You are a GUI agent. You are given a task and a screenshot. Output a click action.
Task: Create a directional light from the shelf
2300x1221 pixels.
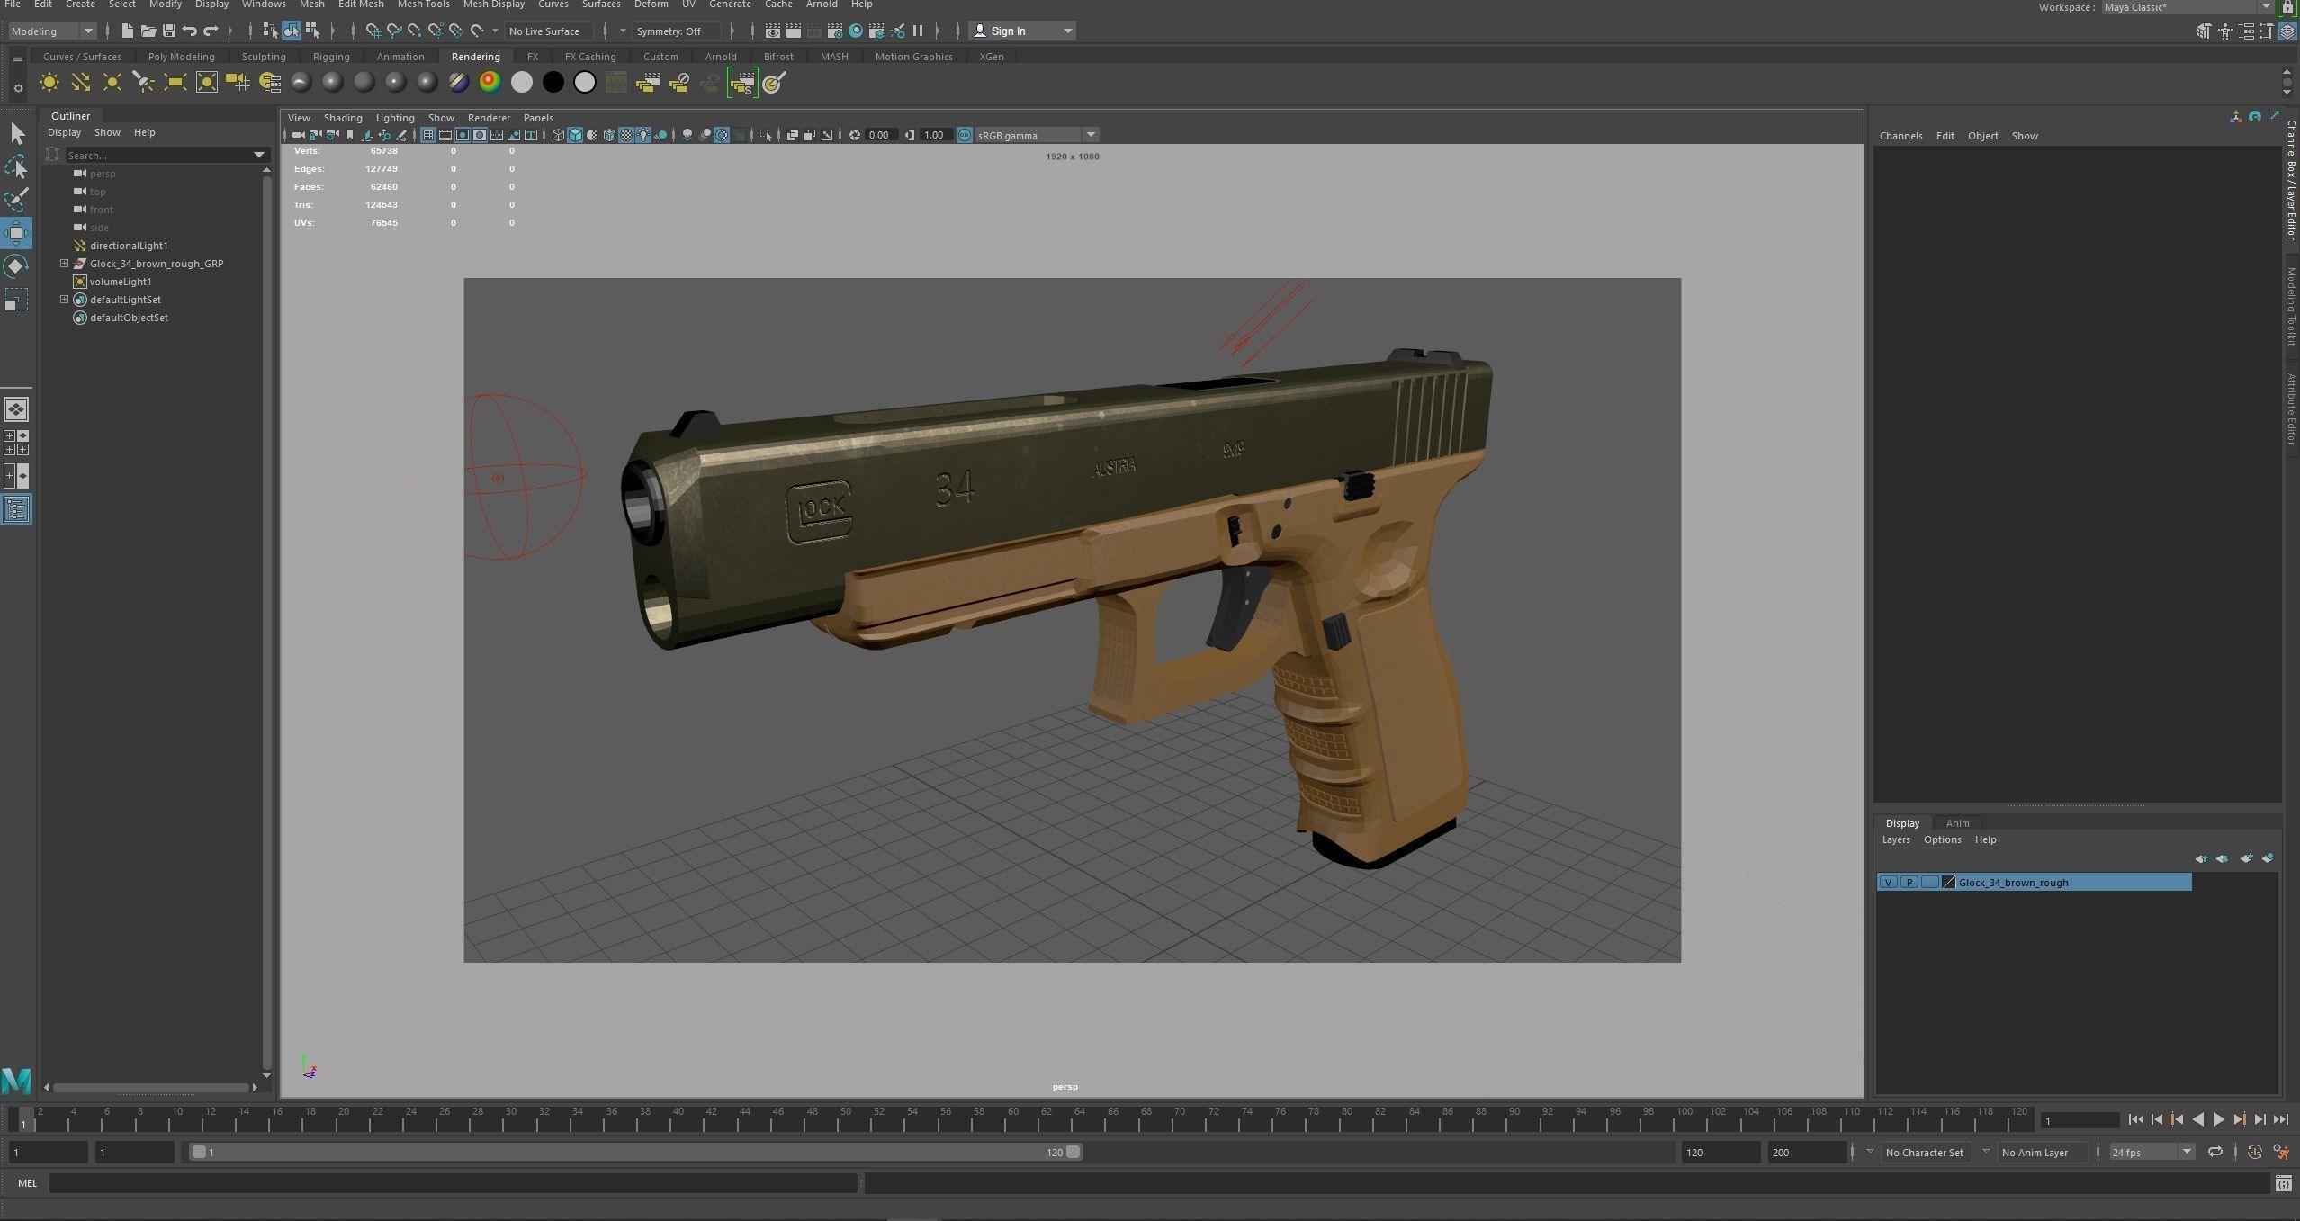(x=80, y=83)
